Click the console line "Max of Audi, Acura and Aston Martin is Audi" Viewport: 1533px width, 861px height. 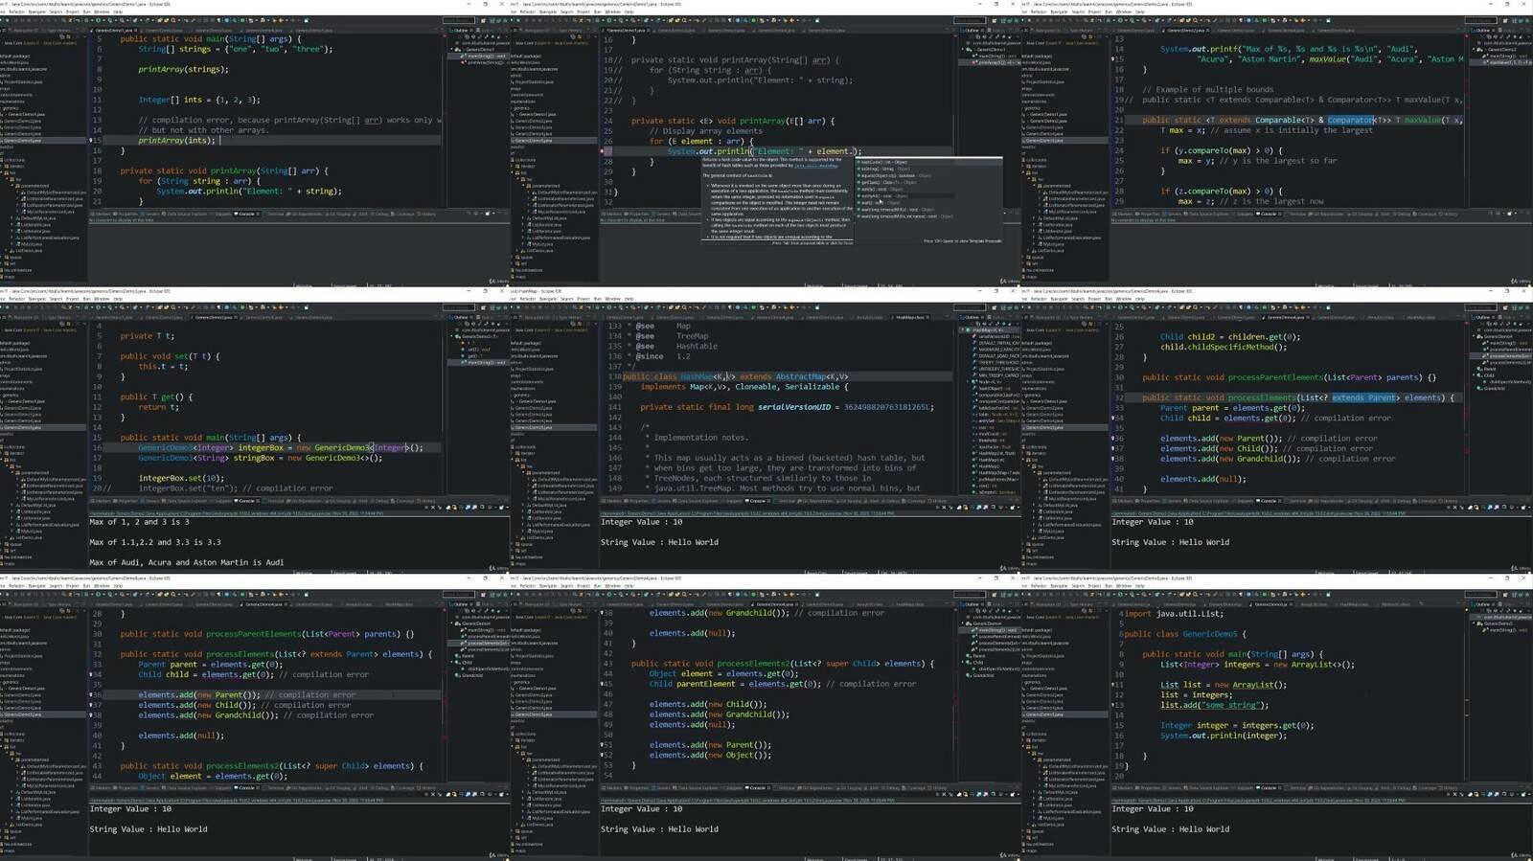click(187, 563)
